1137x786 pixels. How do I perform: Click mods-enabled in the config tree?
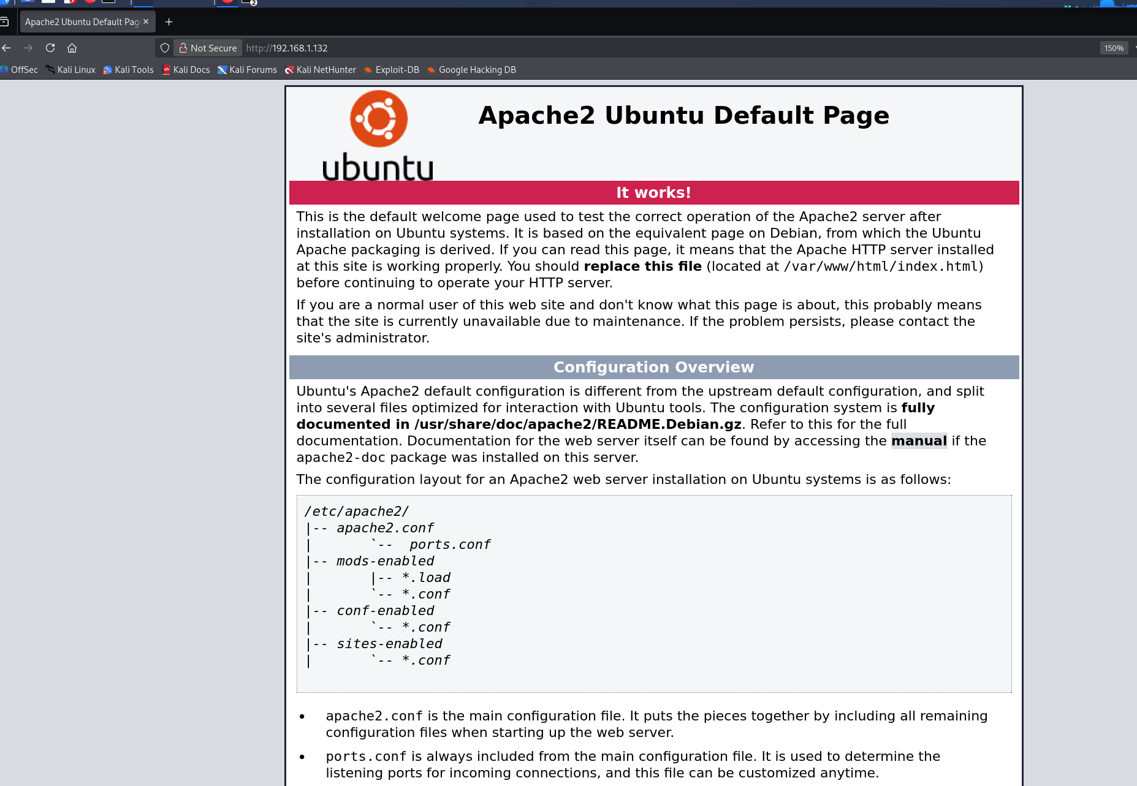pos(385,561)
